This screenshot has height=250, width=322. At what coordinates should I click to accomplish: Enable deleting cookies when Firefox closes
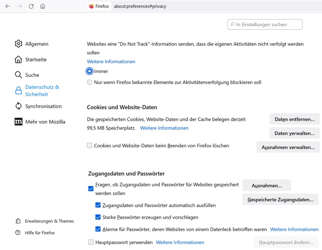click(x=90, y=145)
